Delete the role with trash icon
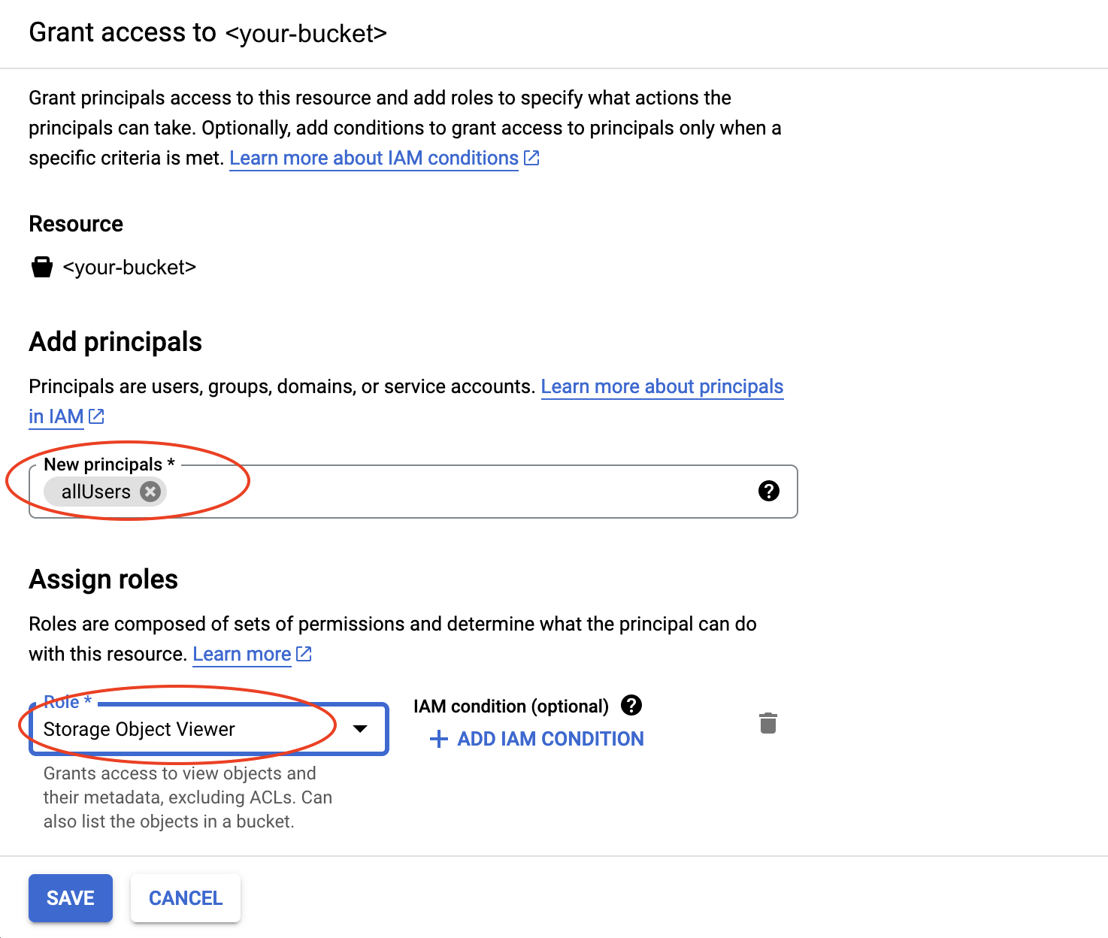Image resolution: width=1108 pixels, height=938 pixels. click(x=767, y=723)
